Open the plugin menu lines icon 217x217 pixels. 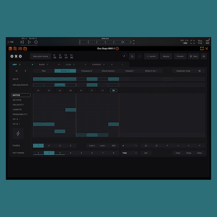(204, 56)
